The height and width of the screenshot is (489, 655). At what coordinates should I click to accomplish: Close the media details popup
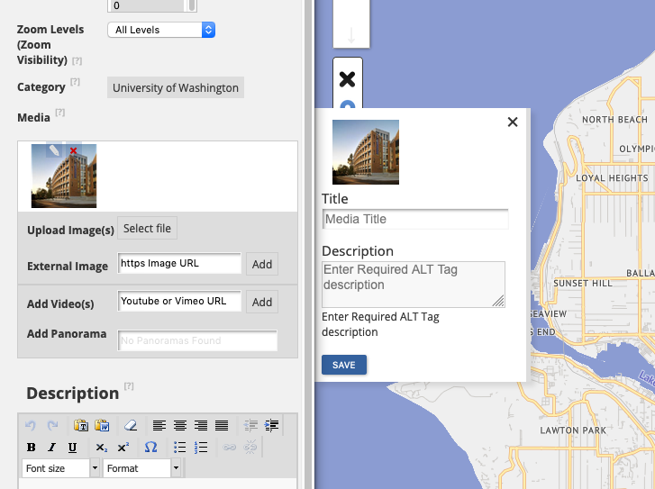coord(513,122)
